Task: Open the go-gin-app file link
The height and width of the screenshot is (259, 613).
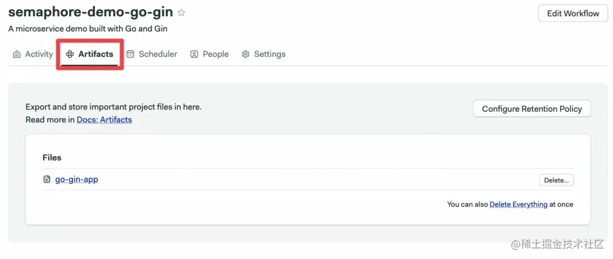Action: (77, 180)
